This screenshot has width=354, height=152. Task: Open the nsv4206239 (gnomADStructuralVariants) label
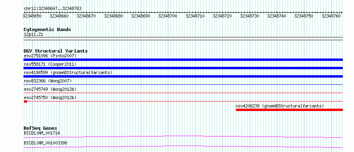[x=280, y=106]
